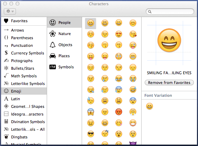Image resolution: width=198 pixels, height=146 pixels.
Task: Click Remove from Favorites button
Action: 169,83
